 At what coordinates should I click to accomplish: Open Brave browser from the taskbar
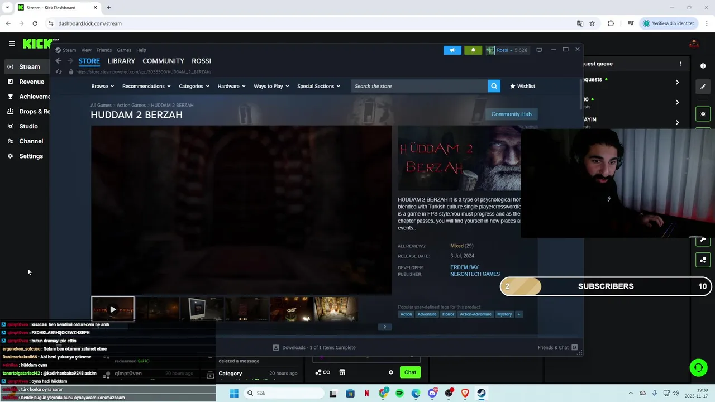point(465,393)
